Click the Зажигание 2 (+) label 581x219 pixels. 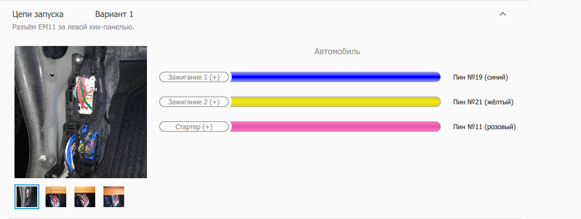pyautogui.click(x=193, y=102)
